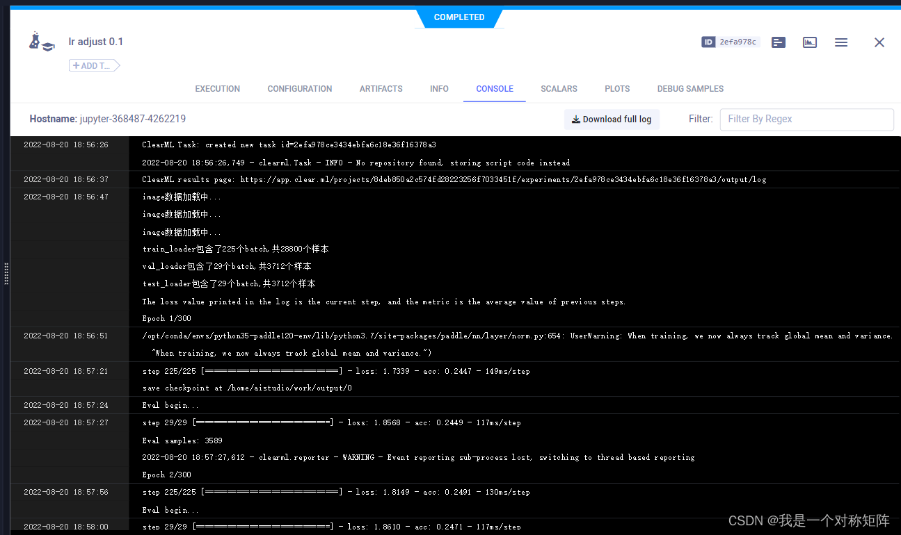
Task: Click the step 225/225 loss 1.7339 line
Action: (x=336, y=371)
